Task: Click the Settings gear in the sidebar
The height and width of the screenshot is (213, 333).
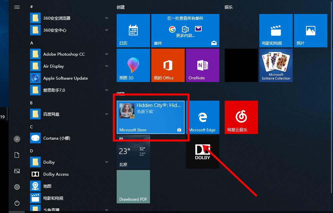Action: 17,187
